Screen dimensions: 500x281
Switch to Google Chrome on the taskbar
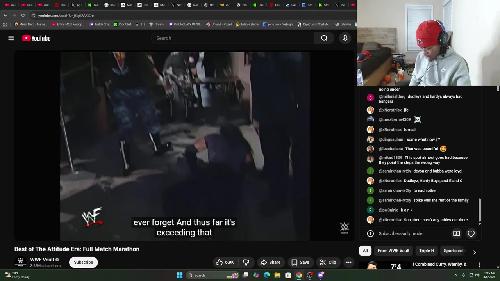pos(299,275)
